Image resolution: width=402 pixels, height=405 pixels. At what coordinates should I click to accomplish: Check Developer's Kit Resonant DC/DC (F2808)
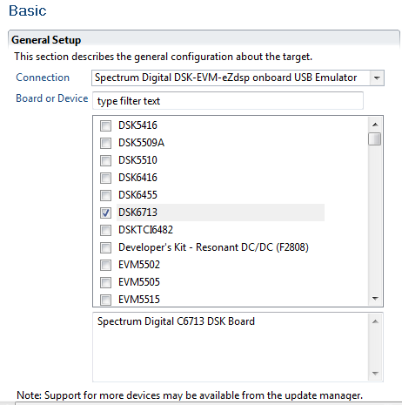tap(105, 247)
